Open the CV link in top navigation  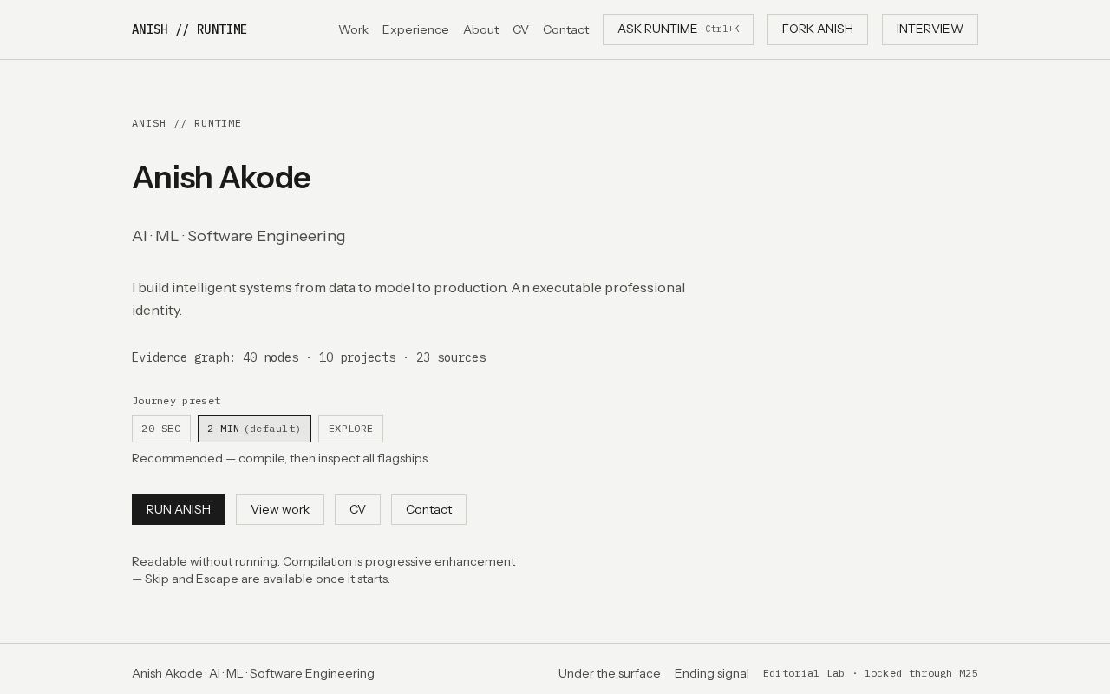pyautogui.click(x=520, y=29)
